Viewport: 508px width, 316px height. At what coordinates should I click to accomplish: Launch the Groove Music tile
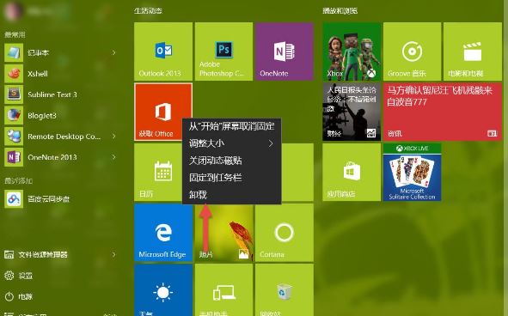(412, 52)
